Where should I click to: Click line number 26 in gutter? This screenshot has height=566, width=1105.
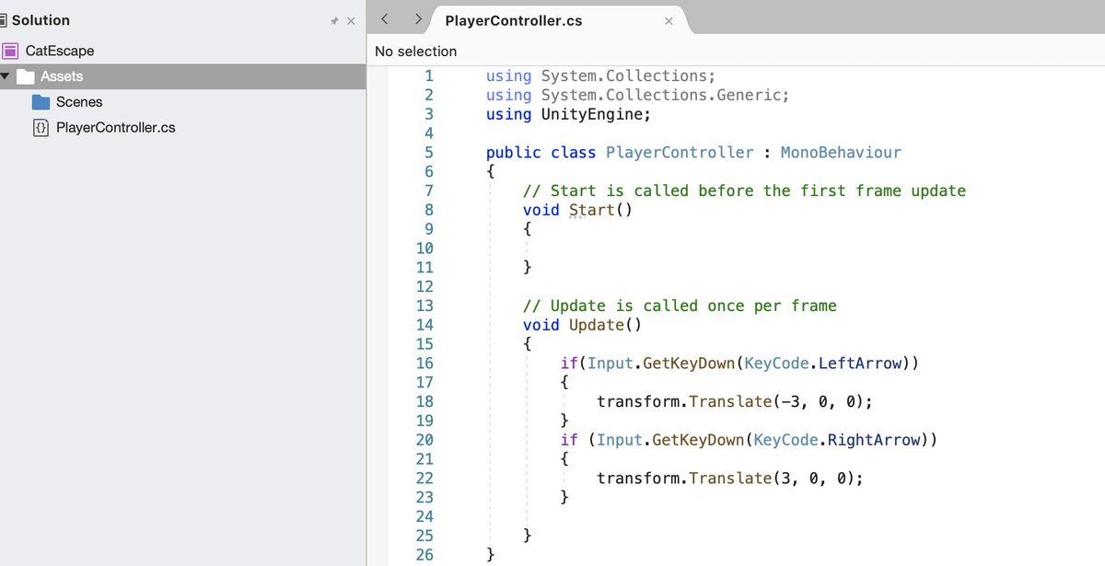[x=424, y=555]
